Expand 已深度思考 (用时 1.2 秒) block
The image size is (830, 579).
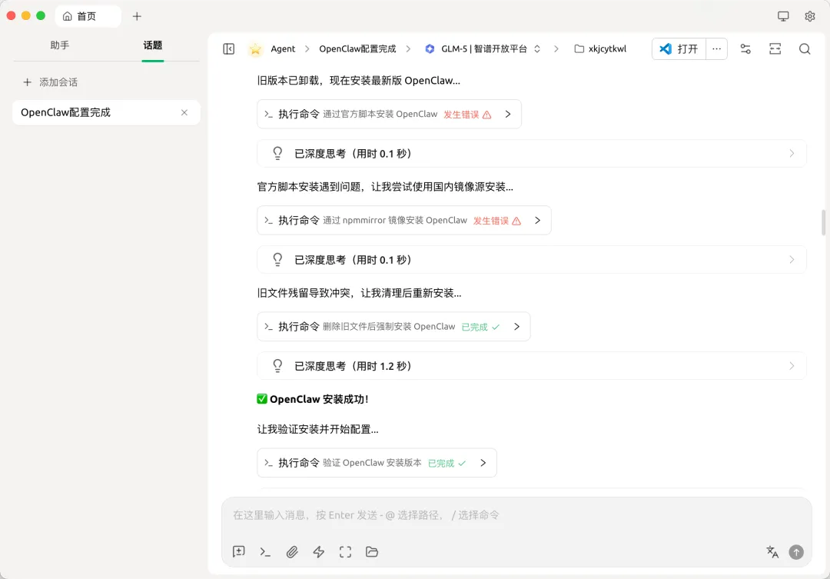click(x=532, y=366)
